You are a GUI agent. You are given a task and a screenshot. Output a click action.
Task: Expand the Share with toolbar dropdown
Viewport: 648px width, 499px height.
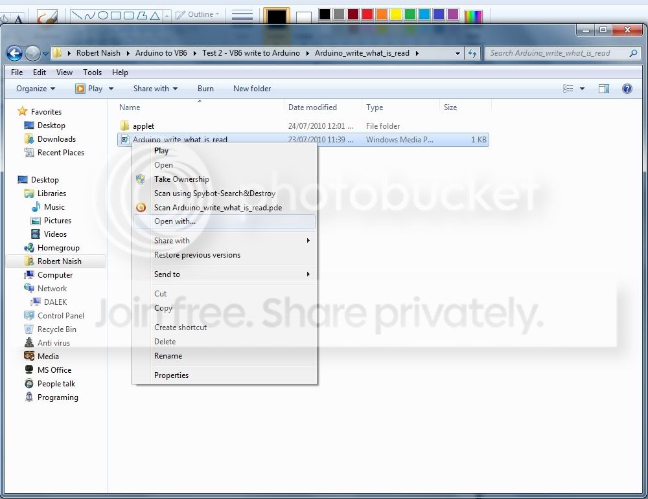156,88
